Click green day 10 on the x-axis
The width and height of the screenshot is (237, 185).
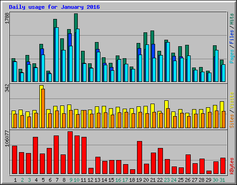(x=76, y=180)
